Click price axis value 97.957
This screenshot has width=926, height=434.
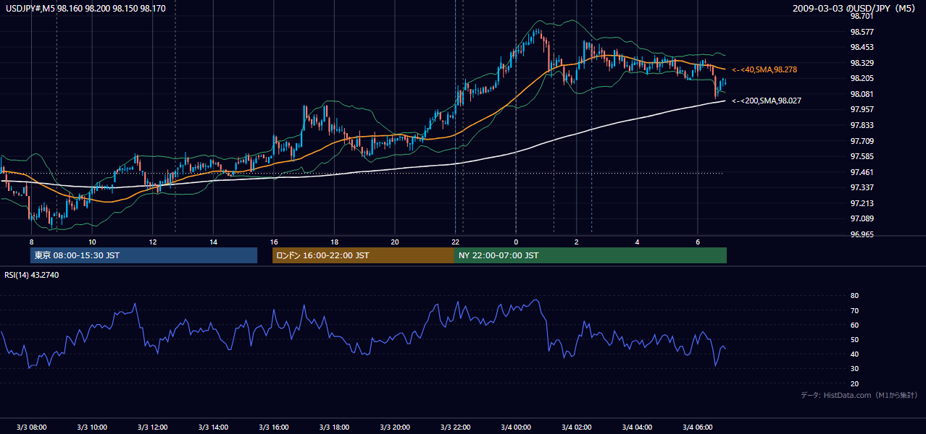point(862,109)
